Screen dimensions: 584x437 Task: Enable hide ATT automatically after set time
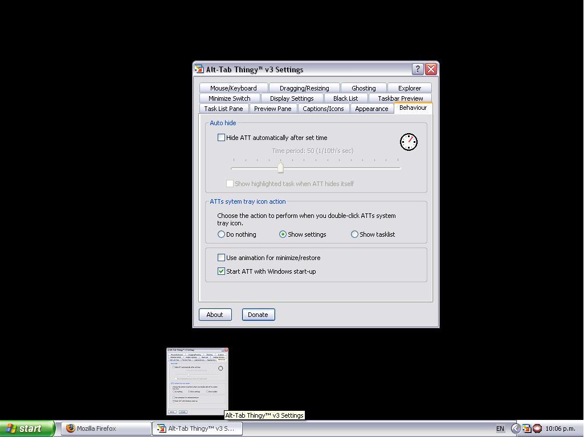click(x=222, y=137)
